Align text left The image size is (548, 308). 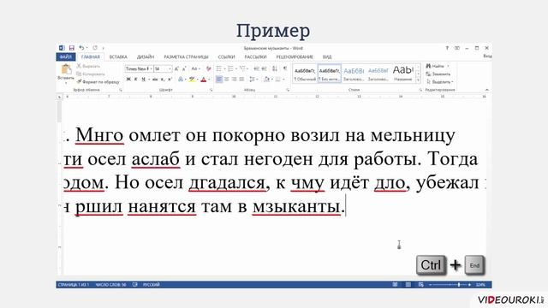[x=219, y=80]
